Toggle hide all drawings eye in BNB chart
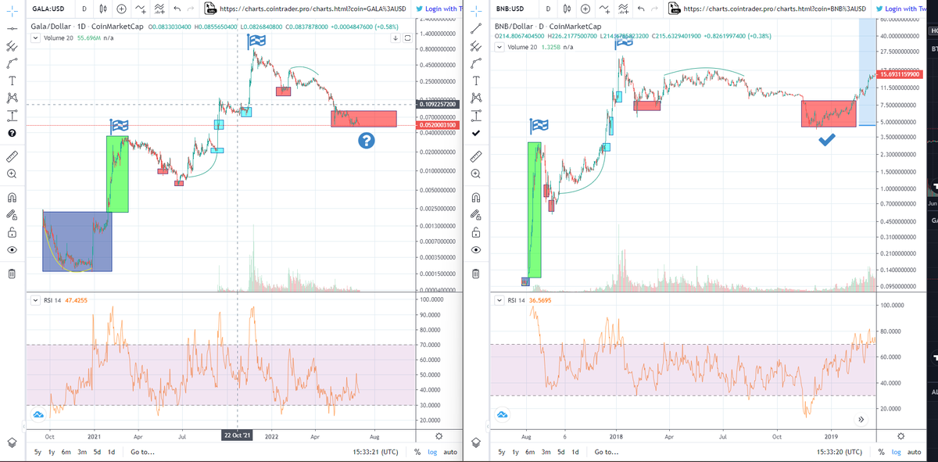 click(x=476, y=250)
